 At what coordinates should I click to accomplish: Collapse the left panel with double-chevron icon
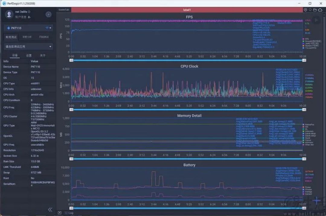point(50,210)
